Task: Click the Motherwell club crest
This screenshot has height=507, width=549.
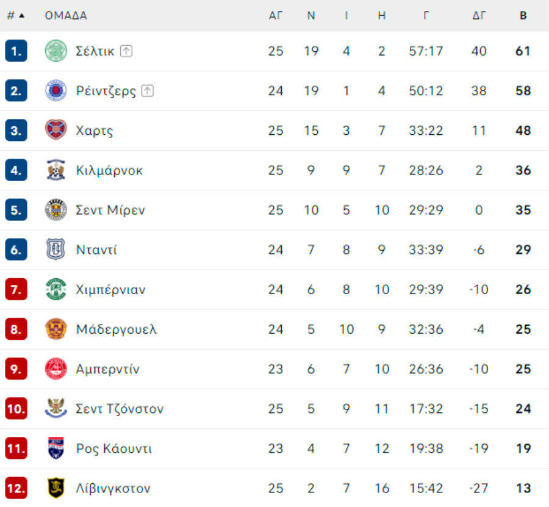Action: (x=56, y=329)
